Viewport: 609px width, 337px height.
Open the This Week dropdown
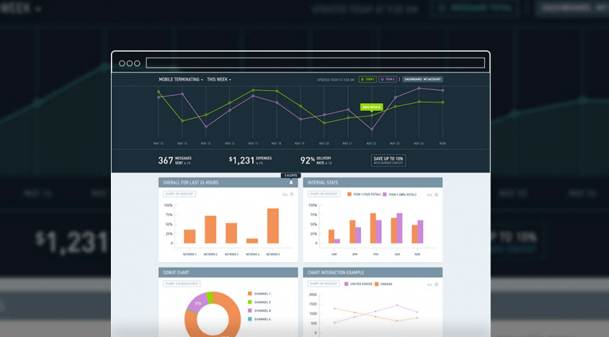coord(219,79)
